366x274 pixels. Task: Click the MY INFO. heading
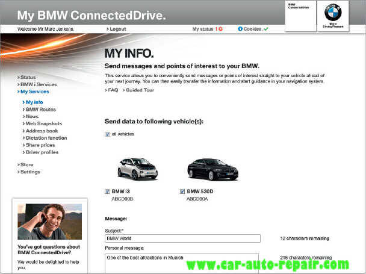tap(129, 54)
